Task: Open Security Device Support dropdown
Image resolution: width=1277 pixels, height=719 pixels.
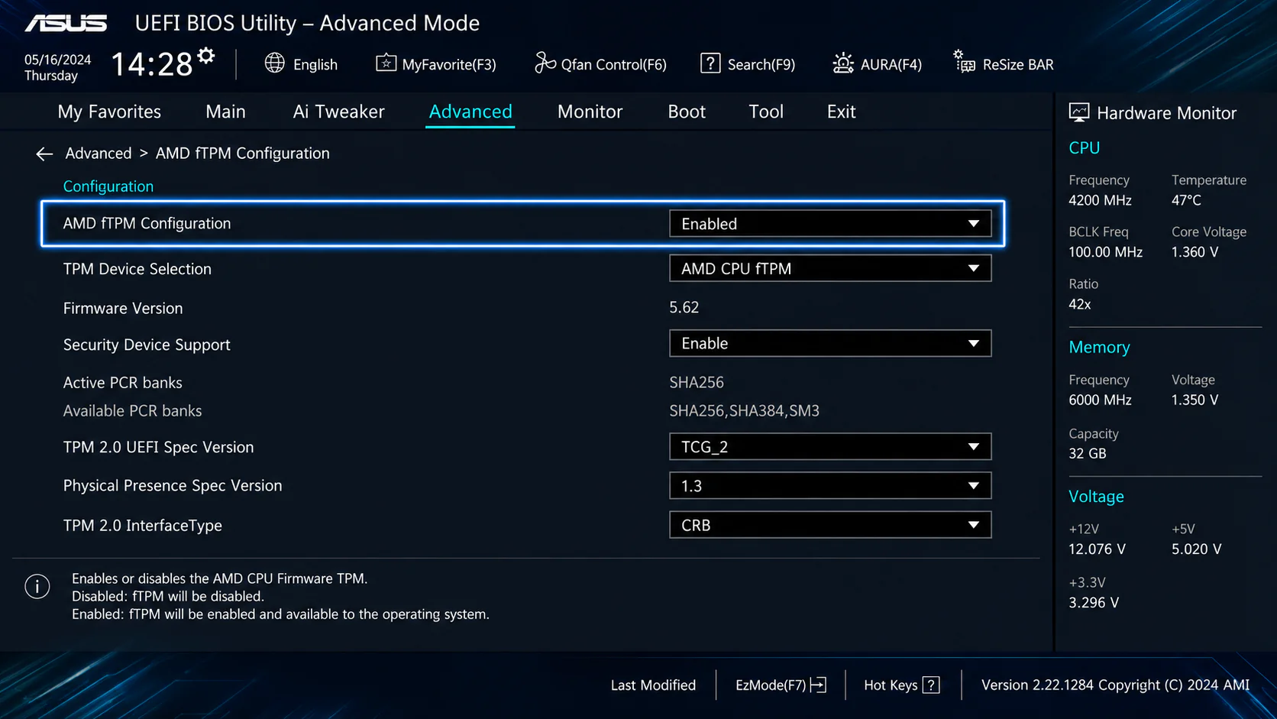Action: pos(830,343)
